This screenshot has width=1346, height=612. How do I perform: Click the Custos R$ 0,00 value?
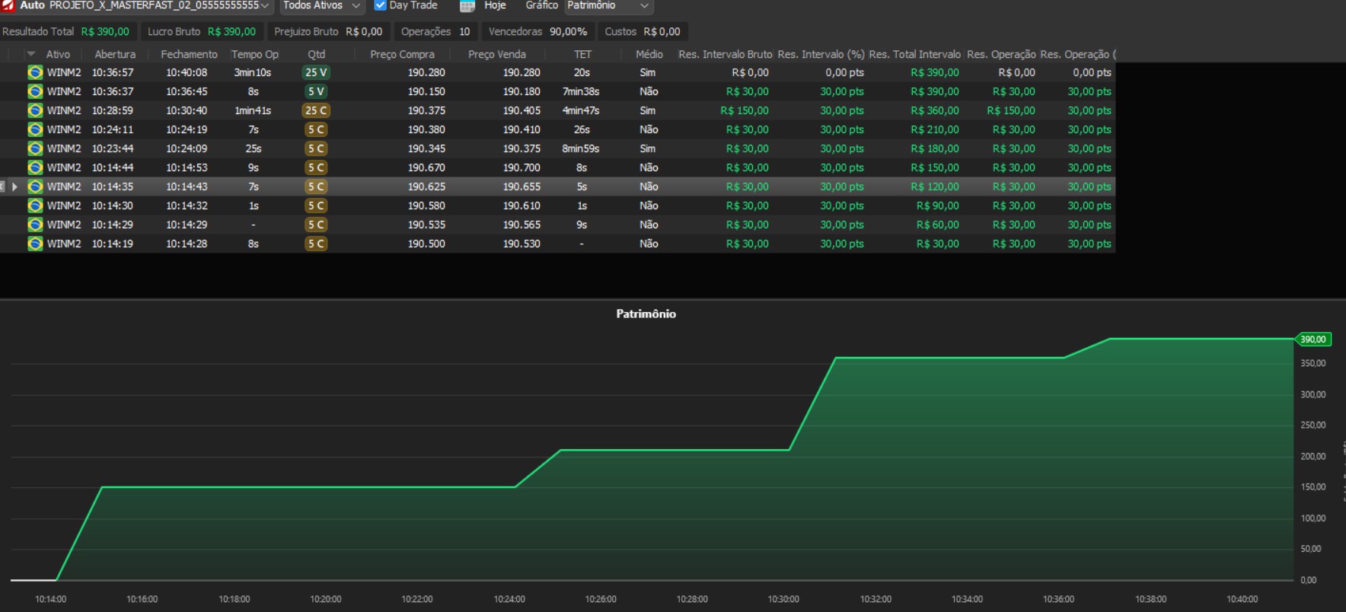click(662, 31)
